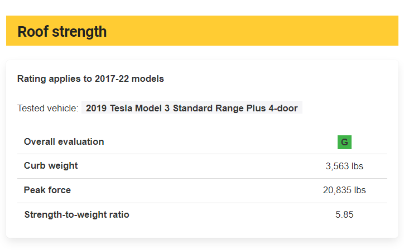Click "lbs" unit beside 3,563

coord(357,166)
